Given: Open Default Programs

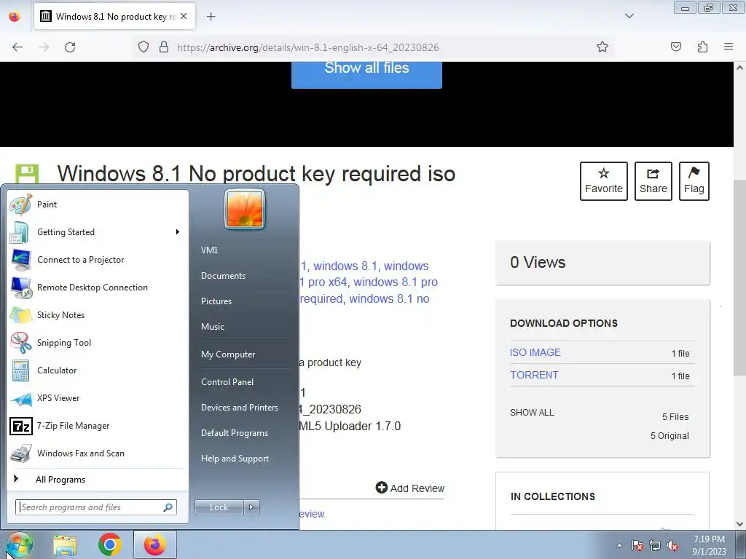Looking at the screenshot, I should (x=234, y=433).
